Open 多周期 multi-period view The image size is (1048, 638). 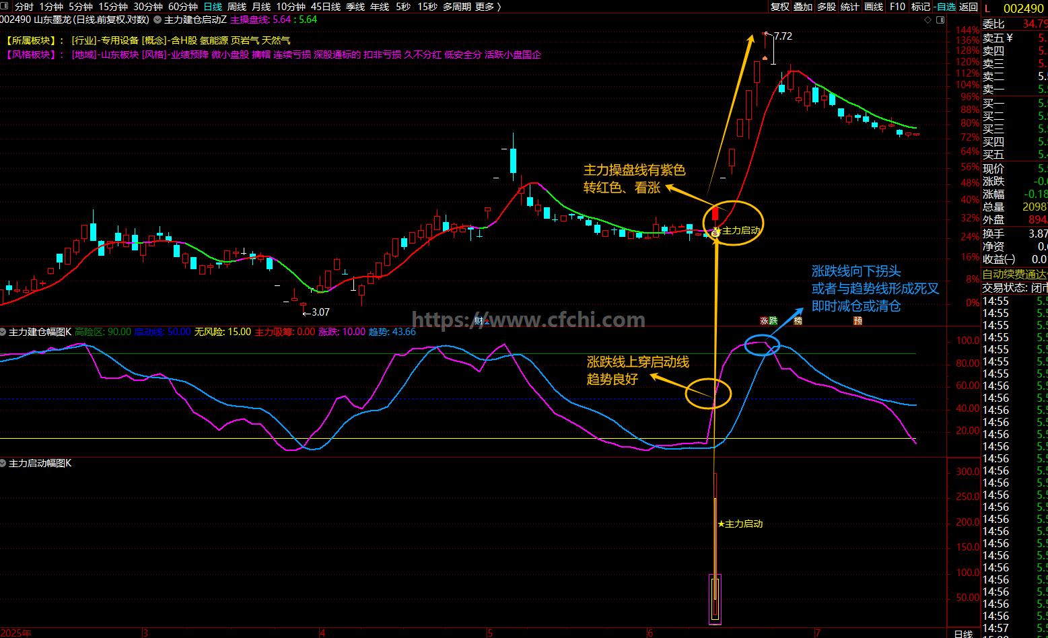(x=457, y=7)
